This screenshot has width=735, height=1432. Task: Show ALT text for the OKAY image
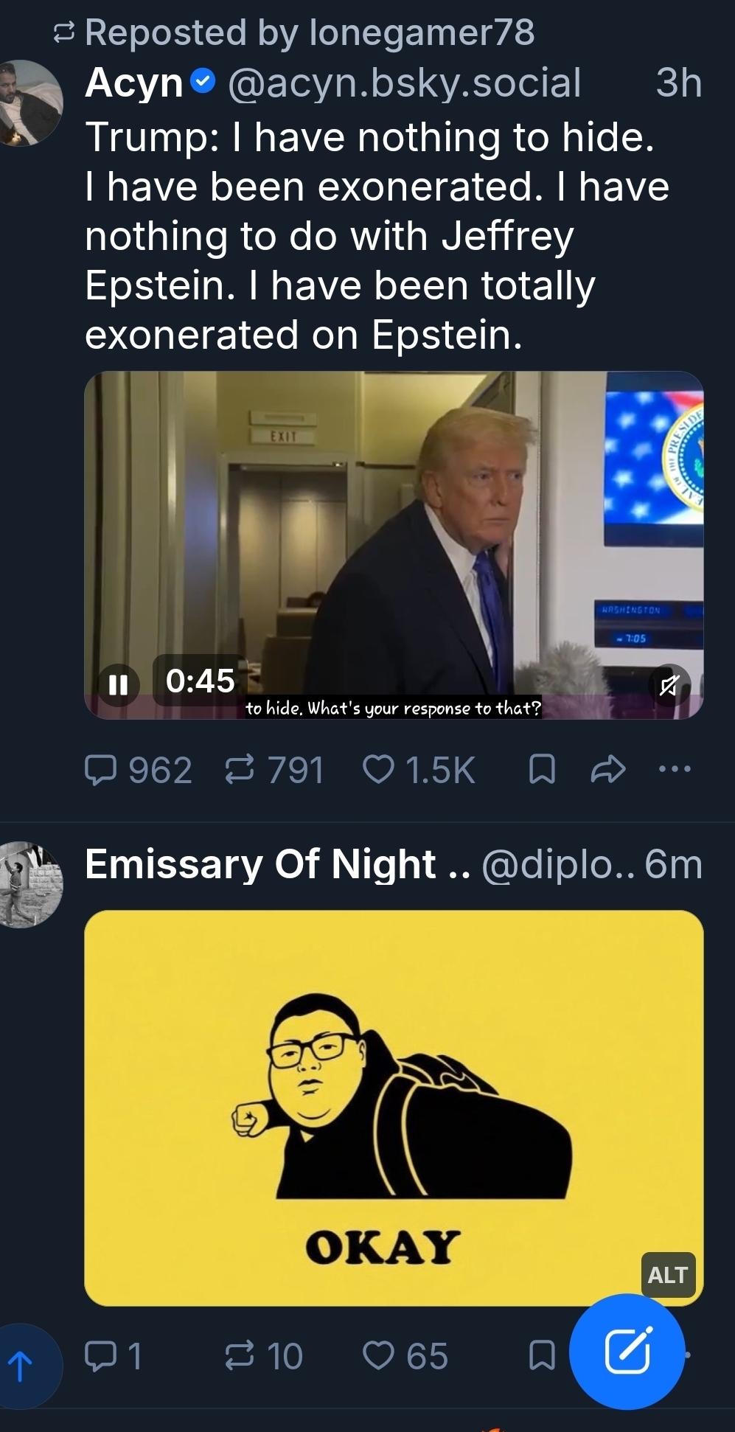[x=668, y=1274]
